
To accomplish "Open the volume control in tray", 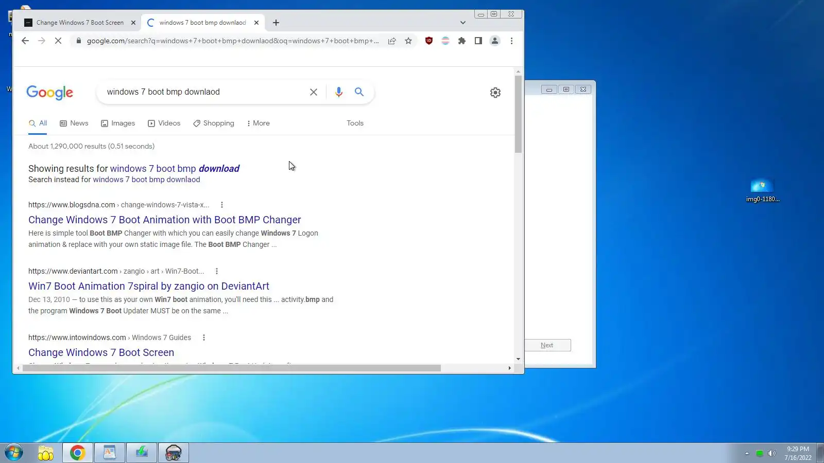I will pyautogui.click(x=771, y=453).
